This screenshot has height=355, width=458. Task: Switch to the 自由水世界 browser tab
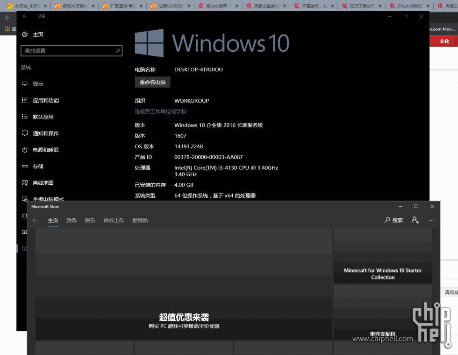pyautogui.click(x=218, y=6)
